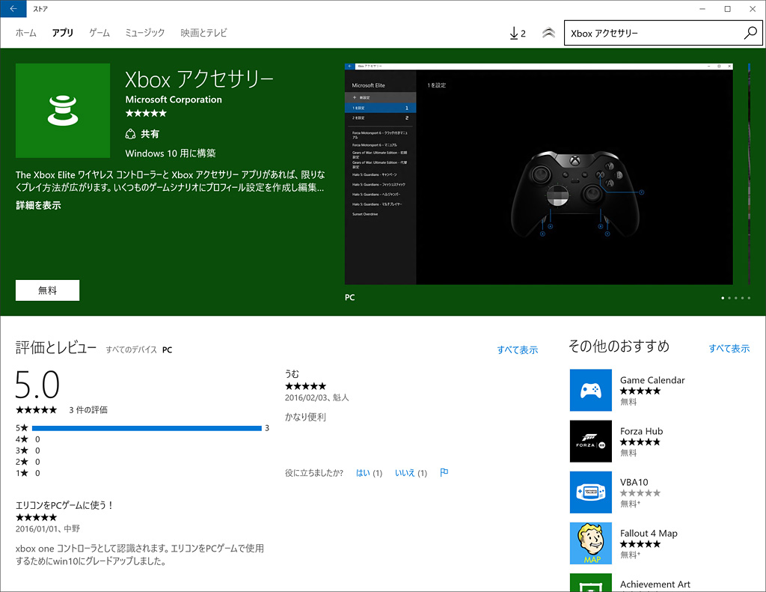The height and width of the screenshot is (592, 766).
Task: Mark review helpful with はい
Action: [x=363, y=473]
